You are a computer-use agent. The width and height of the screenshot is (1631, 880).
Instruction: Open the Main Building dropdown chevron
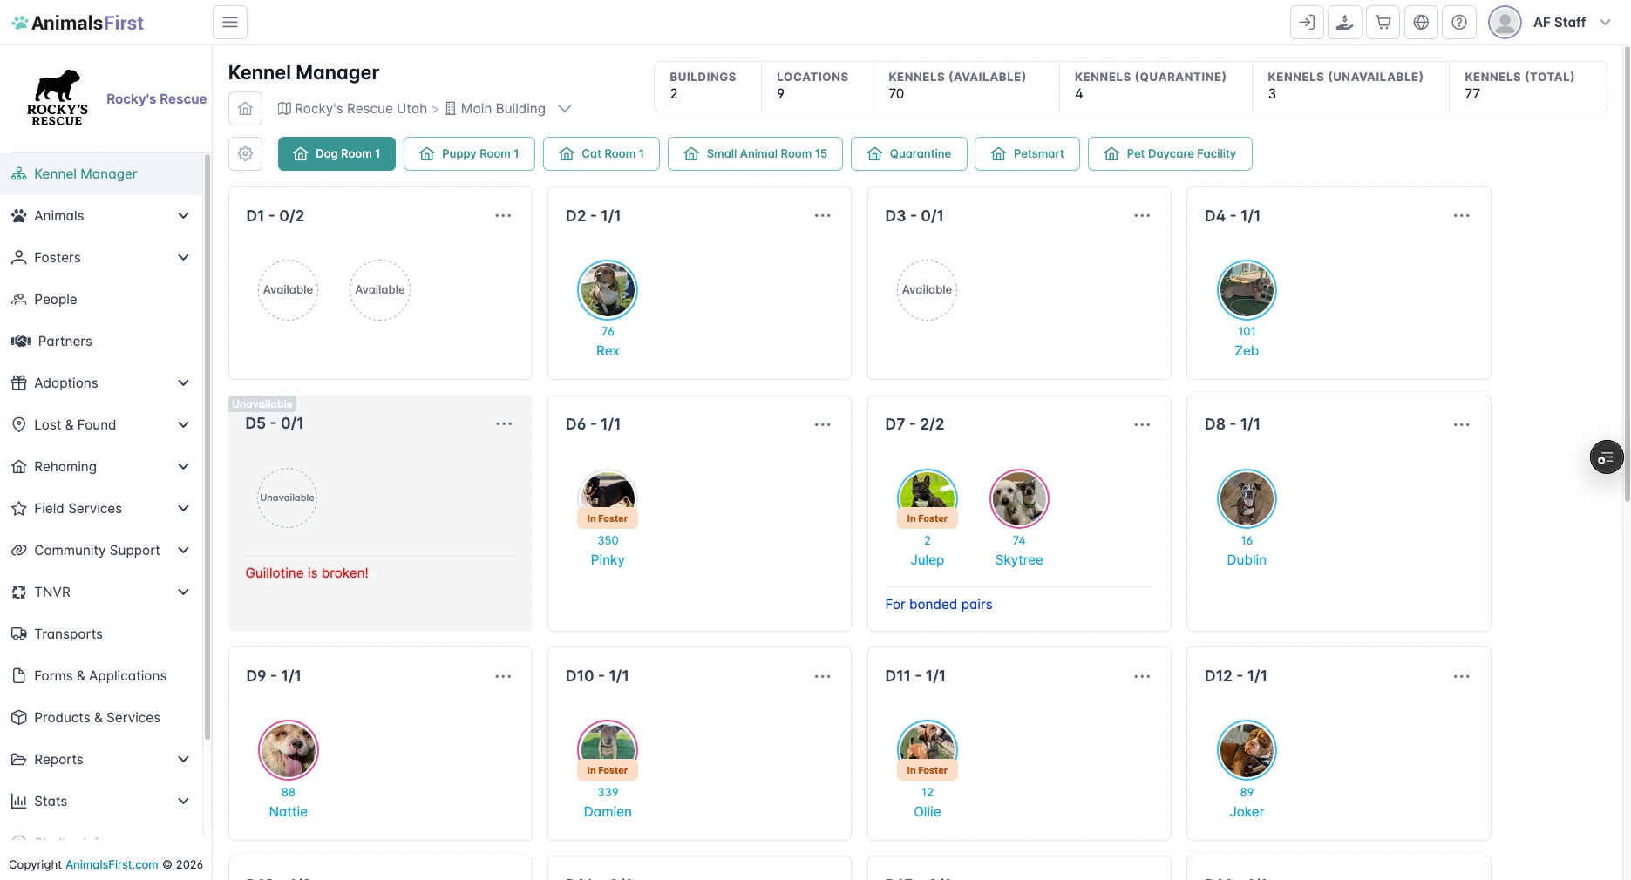(x=565, y=109)
